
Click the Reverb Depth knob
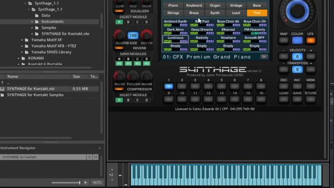pyautogui.click(x=147, y=35)
